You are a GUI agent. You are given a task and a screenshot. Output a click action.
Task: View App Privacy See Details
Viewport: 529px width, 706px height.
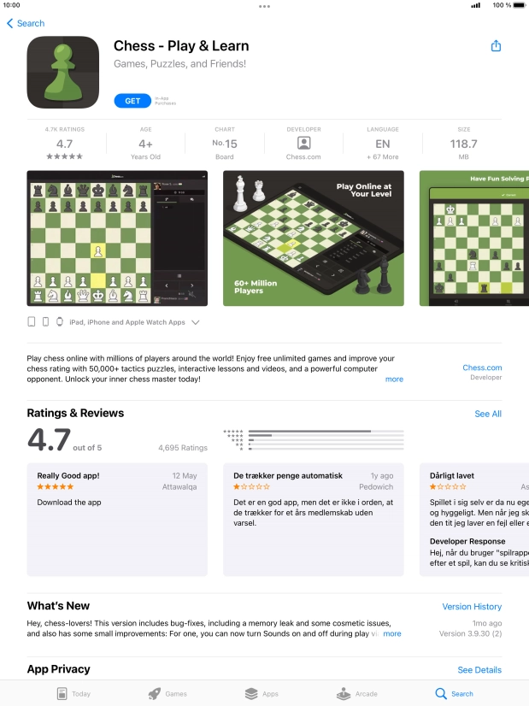tap(479, 670)
